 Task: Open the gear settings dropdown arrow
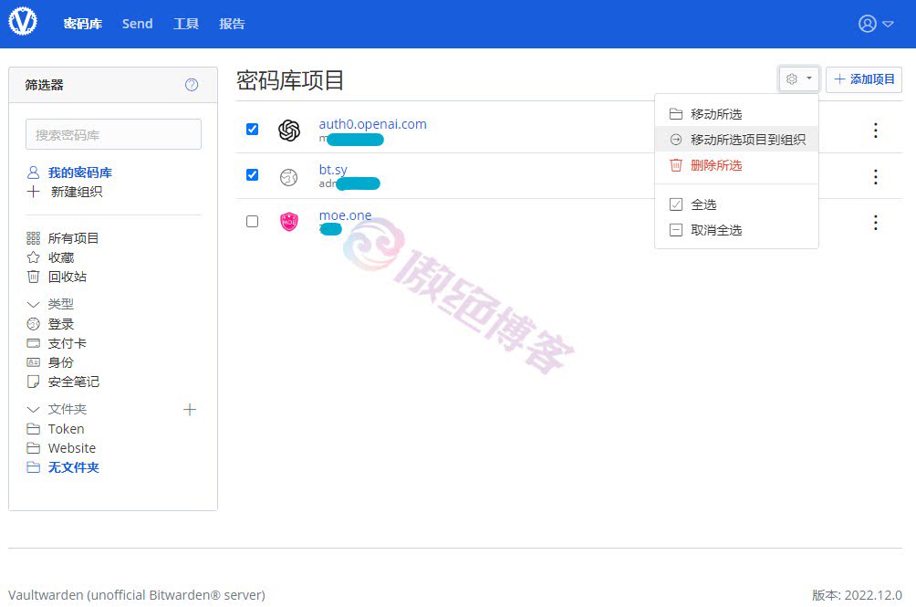pos(810,78)
